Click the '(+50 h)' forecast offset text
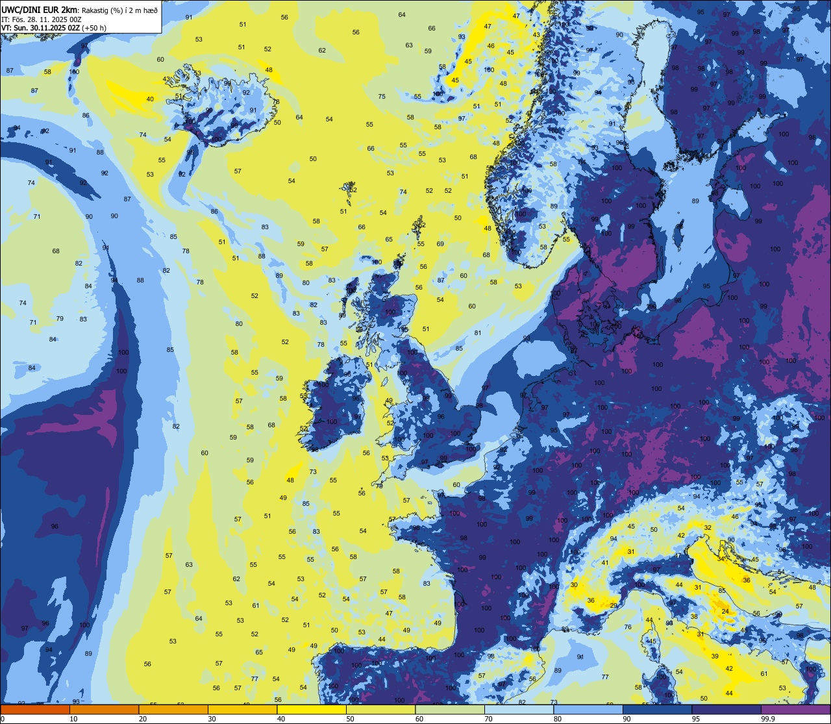This screenshot has height=724, width=831. pos(94,28)
